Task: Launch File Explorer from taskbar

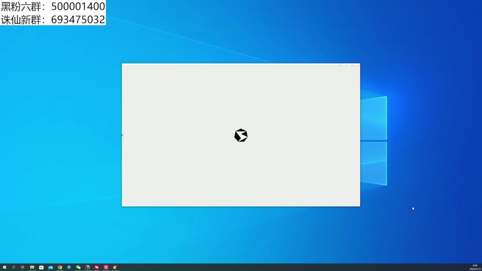Action: click(32, 267)
